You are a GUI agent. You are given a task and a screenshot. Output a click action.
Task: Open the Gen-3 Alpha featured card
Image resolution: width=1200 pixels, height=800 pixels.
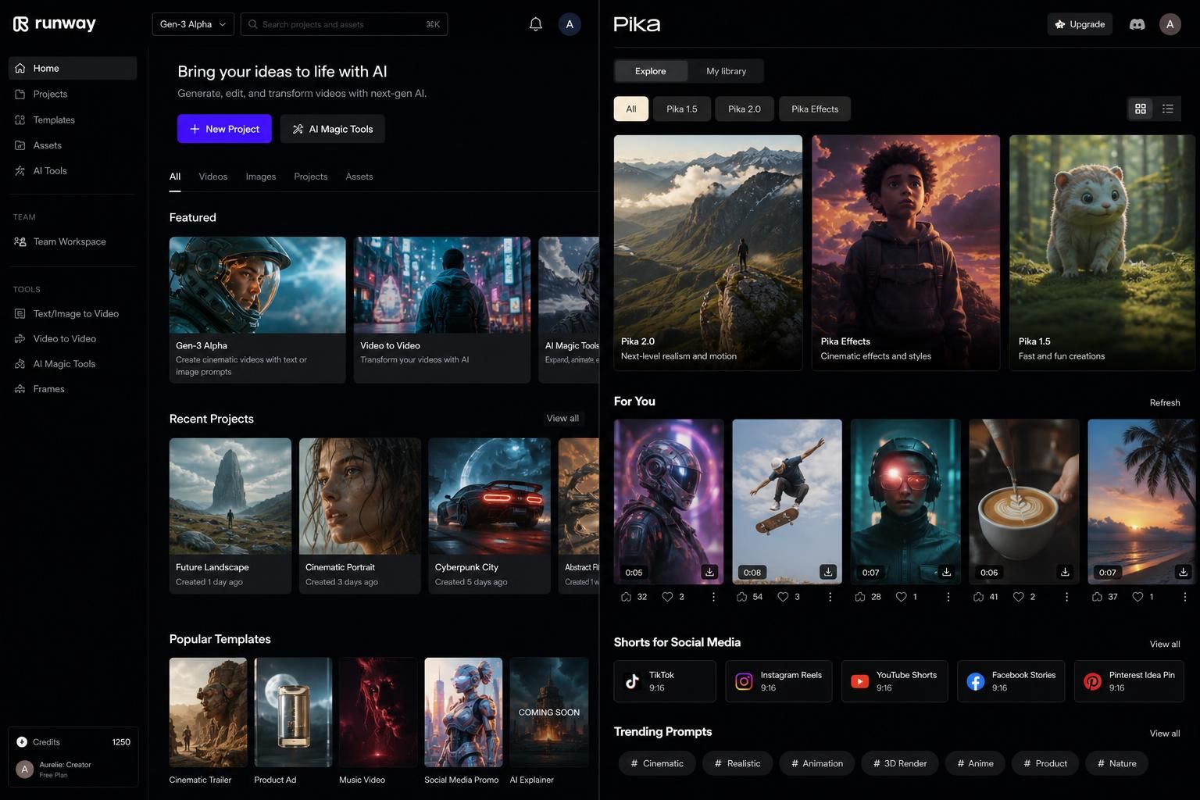pos(258,309)
